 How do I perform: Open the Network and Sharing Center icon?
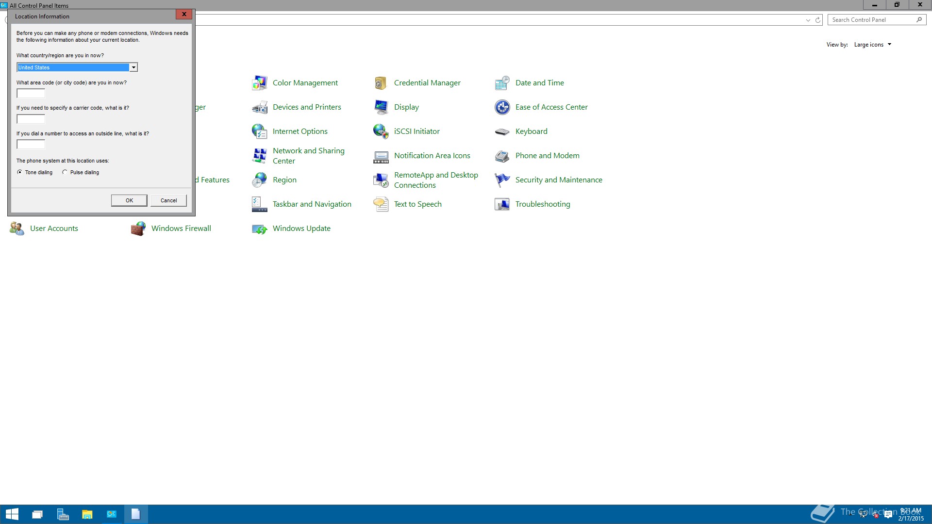pyautogui.click(x=259, y=156)
